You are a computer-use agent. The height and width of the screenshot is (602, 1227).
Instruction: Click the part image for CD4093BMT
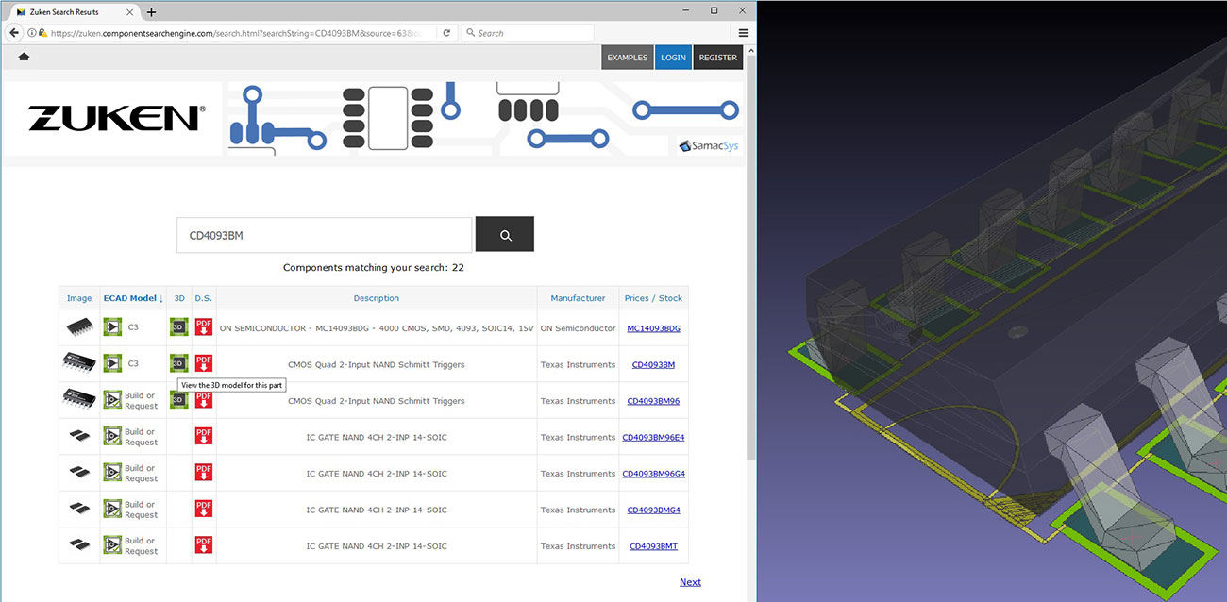click(x=79, y=545)
